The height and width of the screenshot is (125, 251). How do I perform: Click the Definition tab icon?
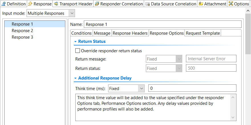point(3,4)
